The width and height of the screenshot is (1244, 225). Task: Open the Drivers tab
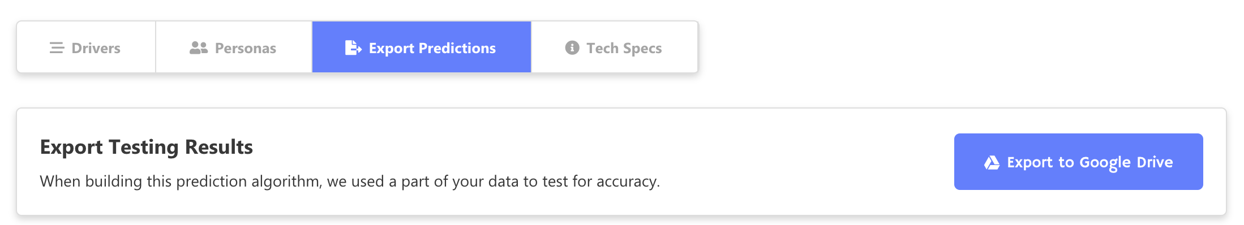[x=86, y=47]
